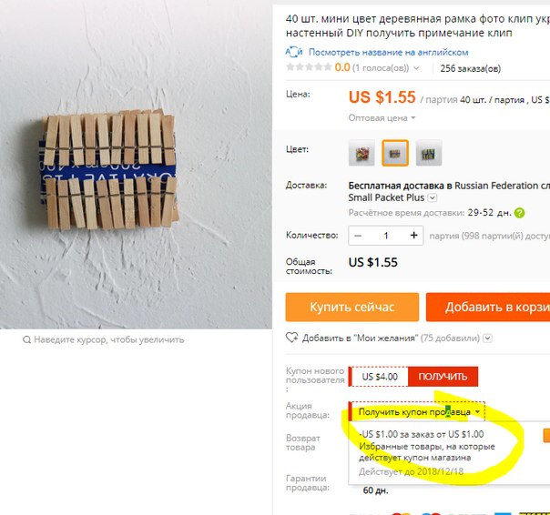Click the quantity input field
The width and height of the screenshot is (550, 515).
pyautogui.click(x=386, y=236)
